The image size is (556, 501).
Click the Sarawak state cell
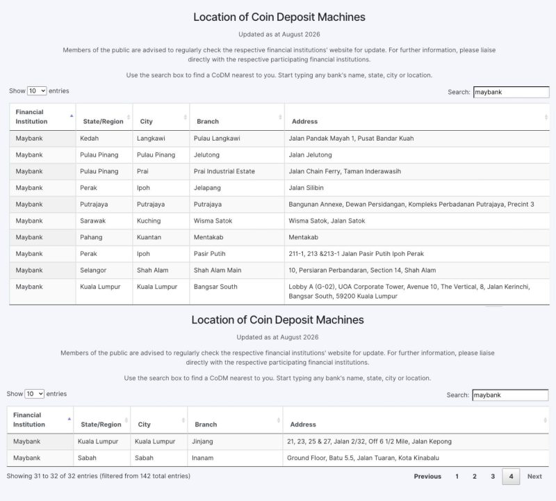[104, 221]
